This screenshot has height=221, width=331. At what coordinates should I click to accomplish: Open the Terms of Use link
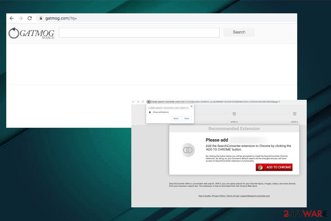coord(233,196)
